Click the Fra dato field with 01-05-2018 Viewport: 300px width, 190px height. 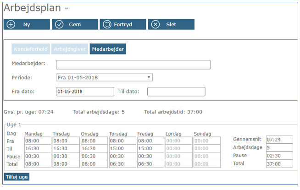tap(85, 92)
